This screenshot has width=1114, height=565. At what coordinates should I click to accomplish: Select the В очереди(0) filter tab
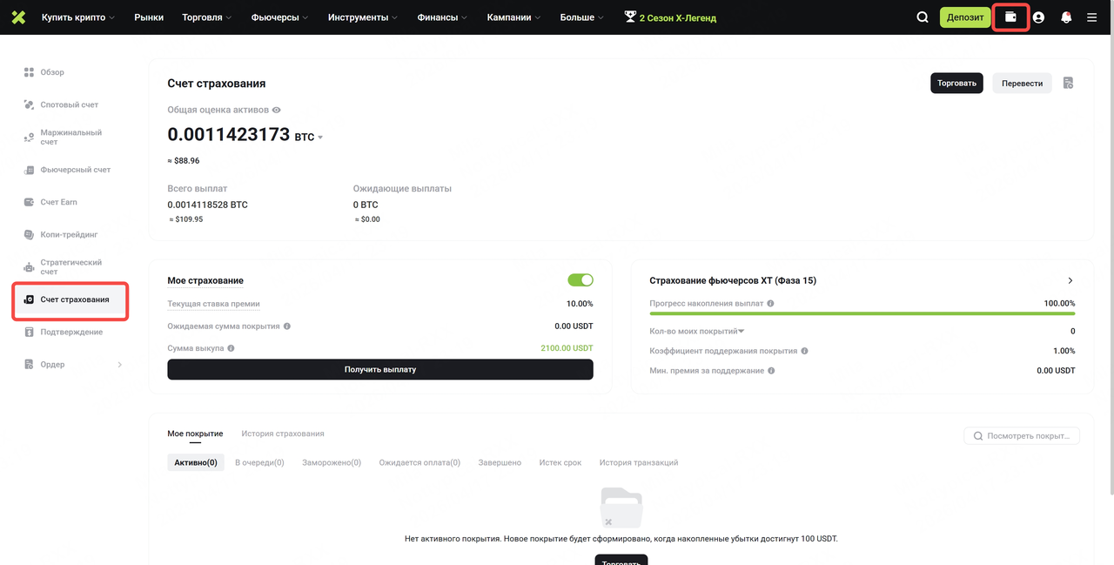tap(259, 462)
